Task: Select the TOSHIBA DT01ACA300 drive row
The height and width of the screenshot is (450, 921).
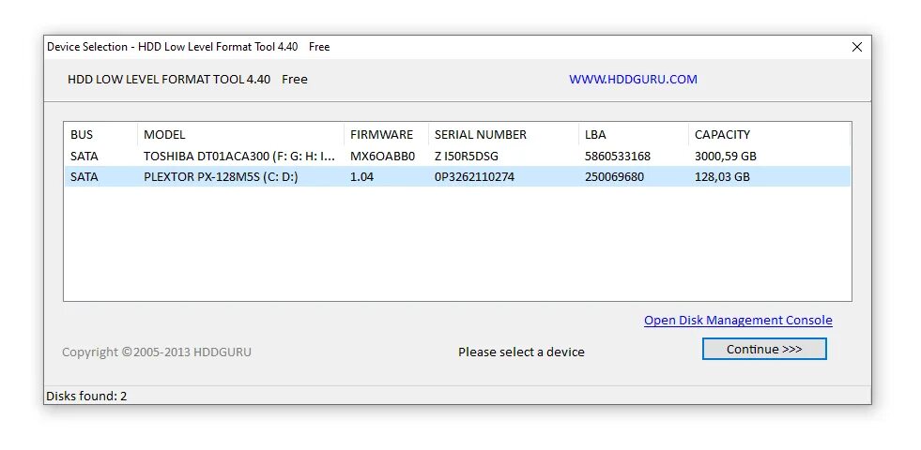Action: tap(457, 157)
